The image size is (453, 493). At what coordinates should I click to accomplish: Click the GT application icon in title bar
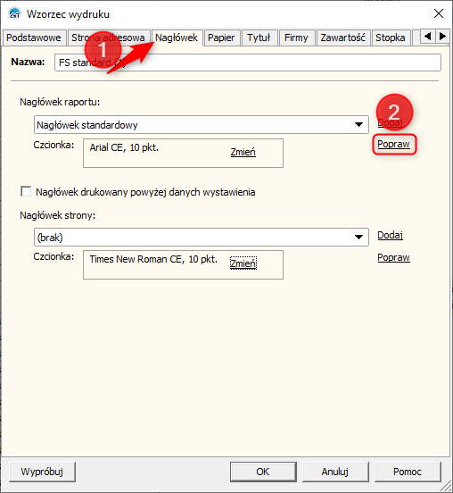tap(15, 13)
